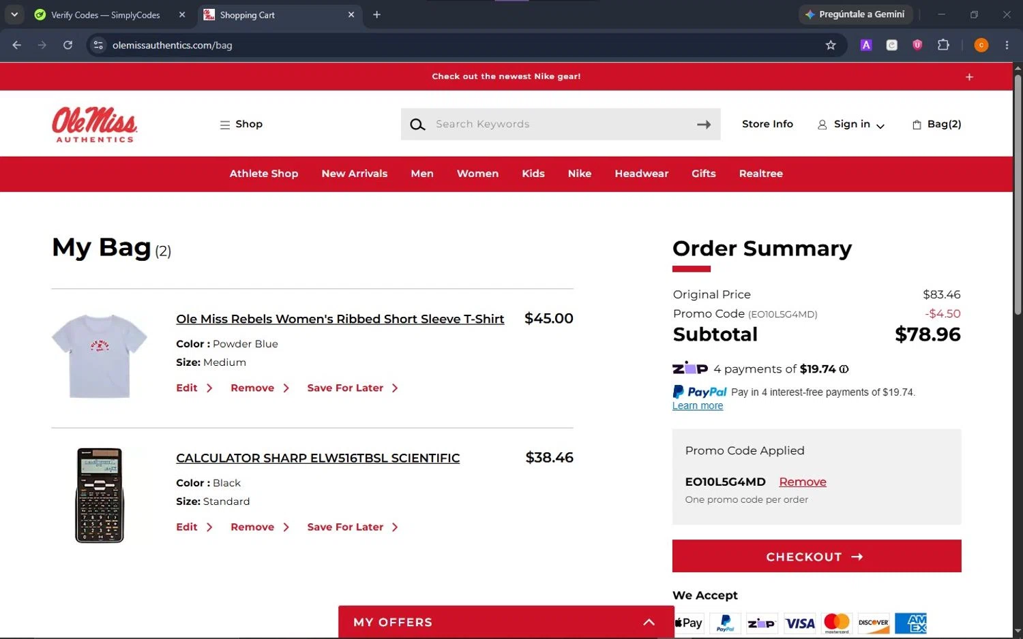Click the Mastercard payment icon
1023x639 pixels.
pos(837,623)
